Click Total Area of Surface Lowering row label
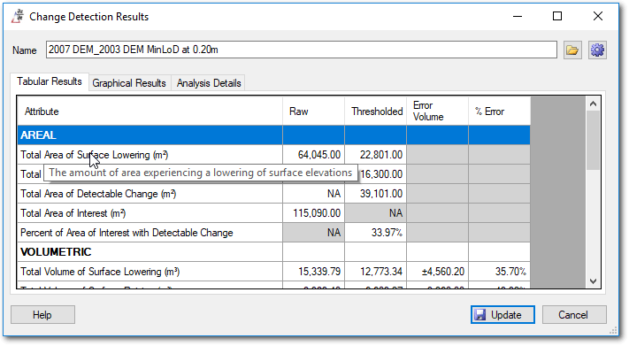 tap(95, 155)
